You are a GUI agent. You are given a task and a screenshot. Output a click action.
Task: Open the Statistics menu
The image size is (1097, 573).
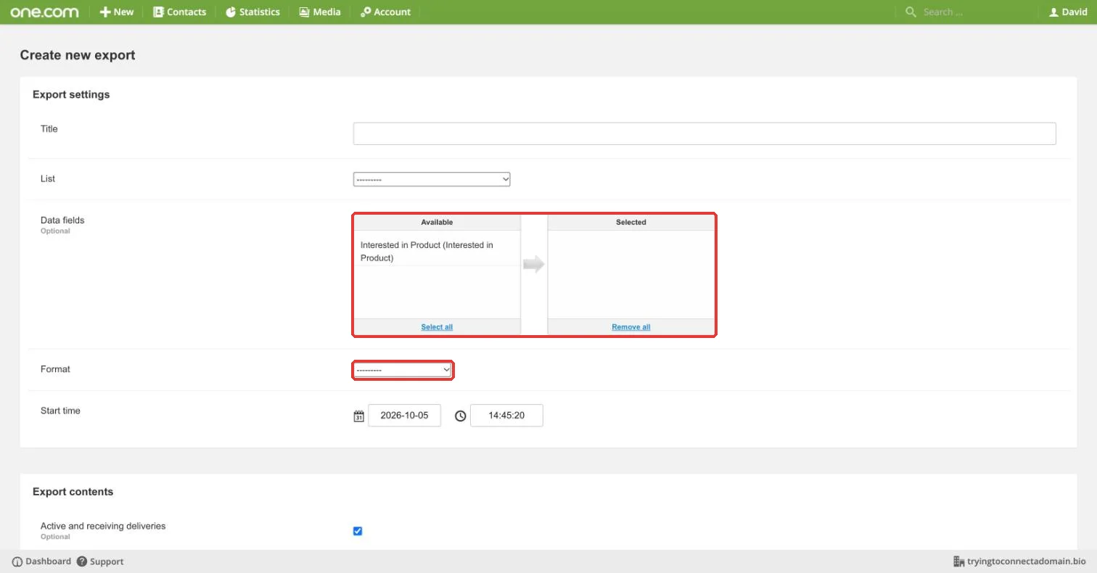coord(252,12)
